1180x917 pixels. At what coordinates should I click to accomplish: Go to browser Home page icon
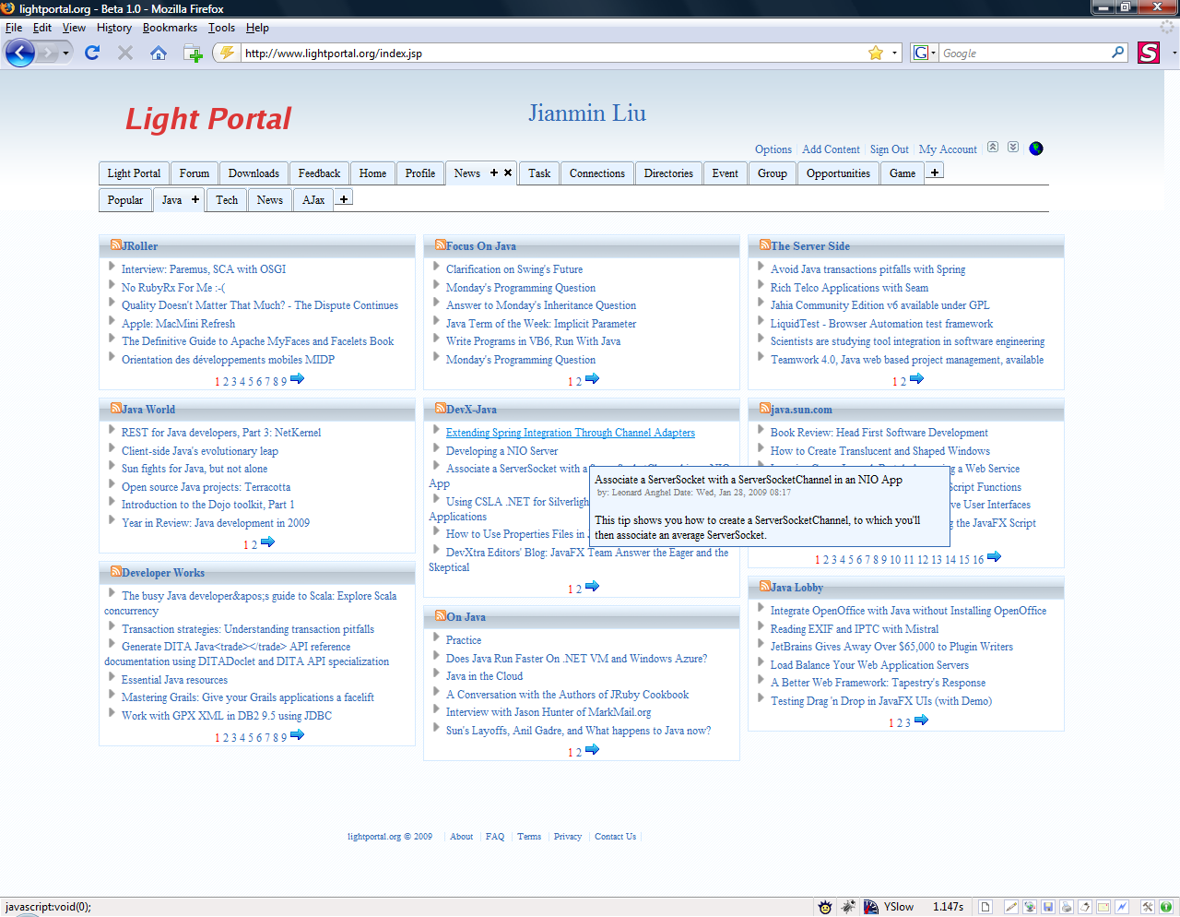[159, 53]
